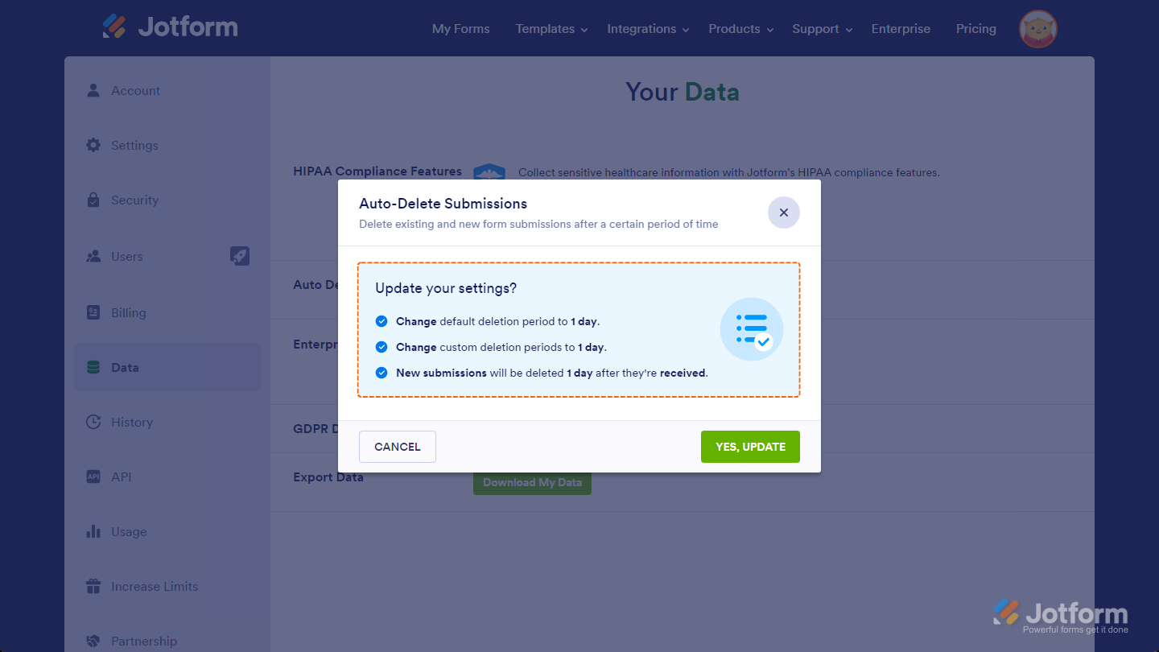Screen dimensions: 1159x652
Task: Cancel the auto-delete settings change
Action: coord(397,446)
